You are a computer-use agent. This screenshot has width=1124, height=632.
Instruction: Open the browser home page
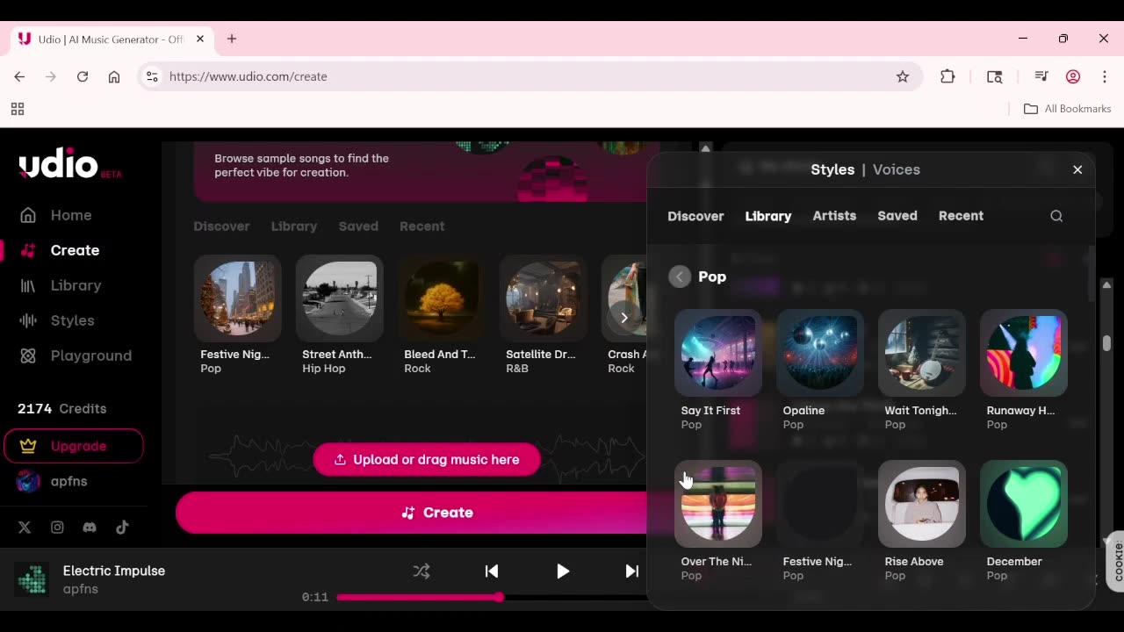(x=114, y=76)
